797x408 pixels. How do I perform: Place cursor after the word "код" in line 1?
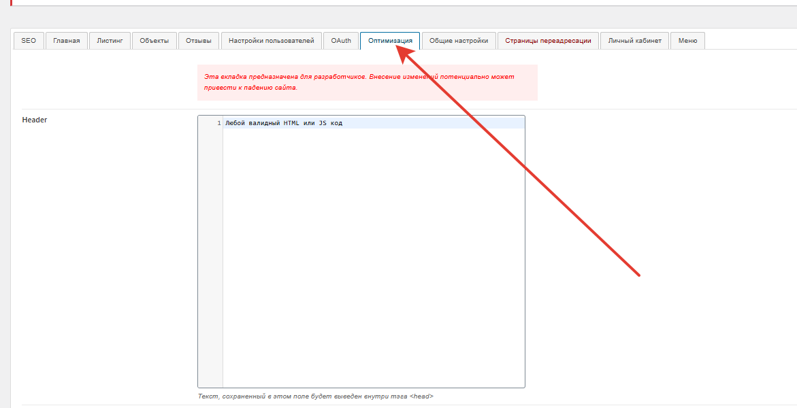click(343, 123)
